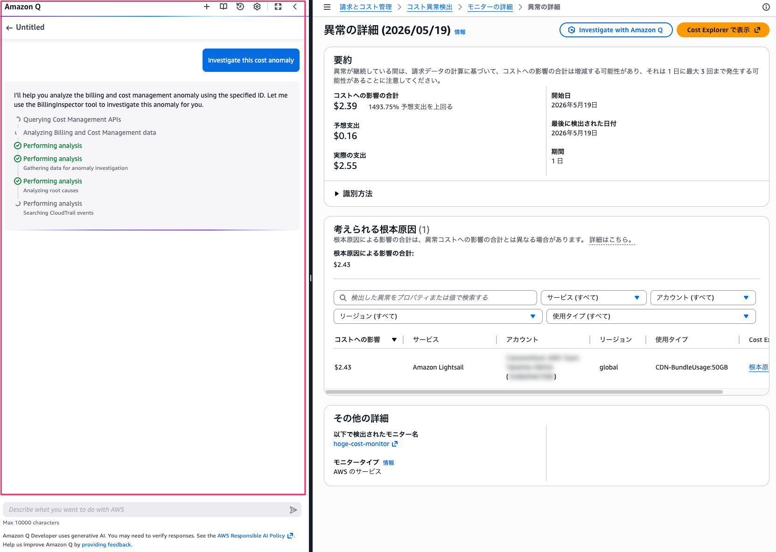Open the hamburger navigation menu
This screenshot has height=552, width=776.
tap(327, 7)
